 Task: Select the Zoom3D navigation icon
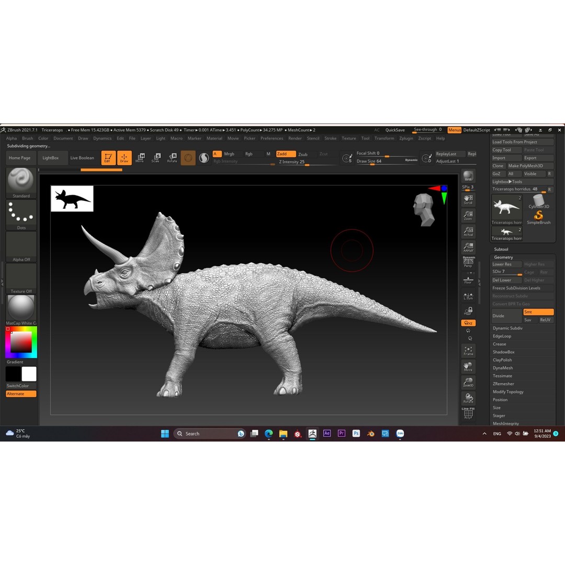click(x=468, y=382)
